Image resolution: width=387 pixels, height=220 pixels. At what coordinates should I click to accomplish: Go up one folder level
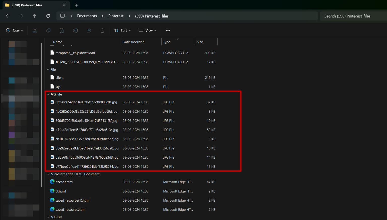click(35, 16)
